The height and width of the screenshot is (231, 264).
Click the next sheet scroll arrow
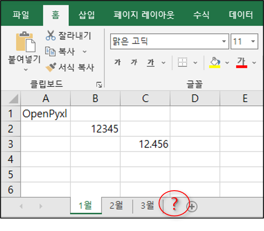[x=41, y=206]
